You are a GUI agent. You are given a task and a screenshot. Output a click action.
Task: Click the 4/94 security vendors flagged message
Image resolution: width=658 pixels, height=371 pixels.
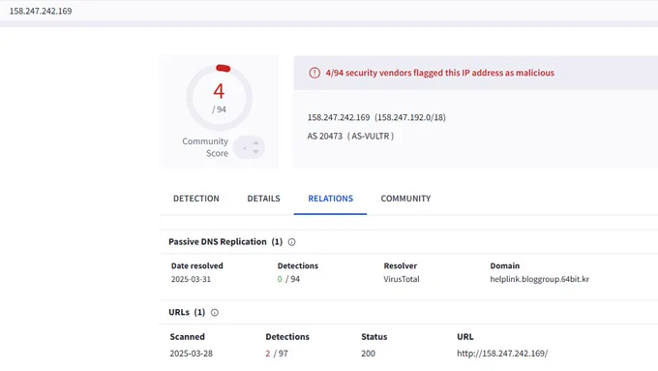(x=439, y=73)
